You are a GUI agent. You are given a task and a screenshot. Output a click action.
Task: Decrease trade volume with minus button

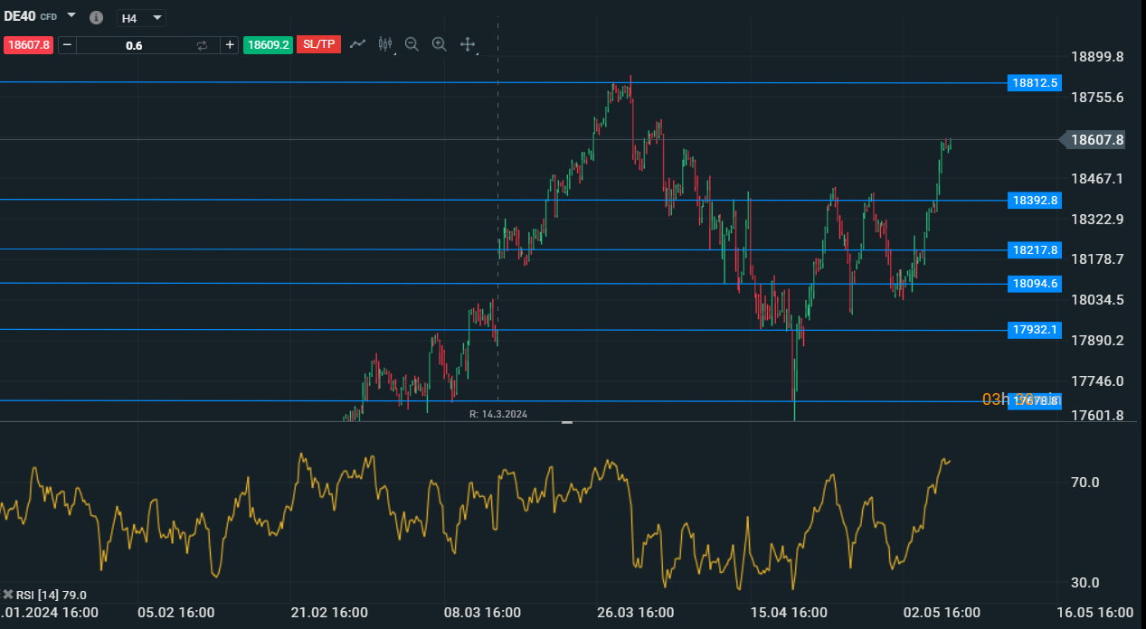[67, 44]
